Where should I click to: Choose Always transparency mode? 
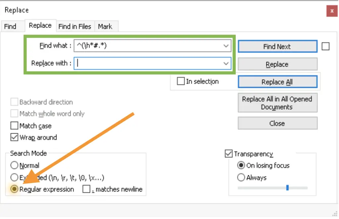click(x=241, y=177)
